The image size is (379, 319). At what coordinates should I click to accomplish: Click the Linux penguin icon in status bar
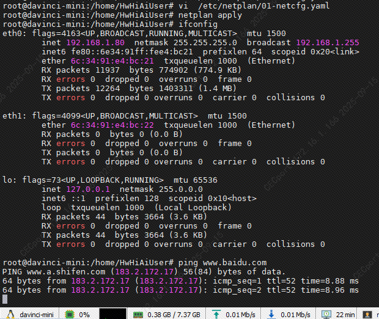tap(10, 314)
